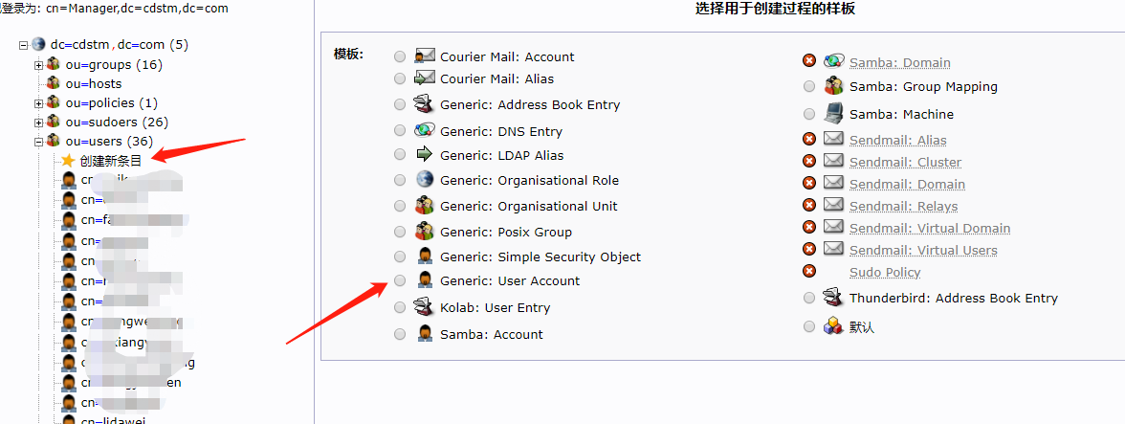Collapse the dc=cdstm,dc=com root node

click(24, 44)
